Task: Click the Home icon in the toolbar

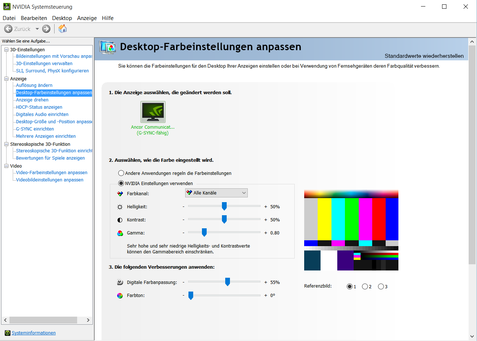Action: 63,29
